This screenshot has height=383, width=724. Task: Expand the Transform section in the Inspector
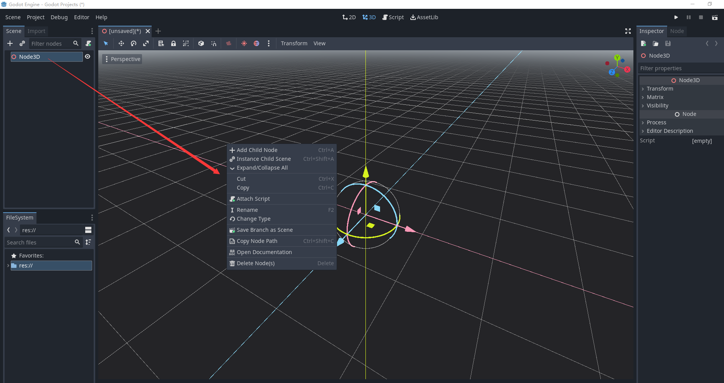pos(659,89)
